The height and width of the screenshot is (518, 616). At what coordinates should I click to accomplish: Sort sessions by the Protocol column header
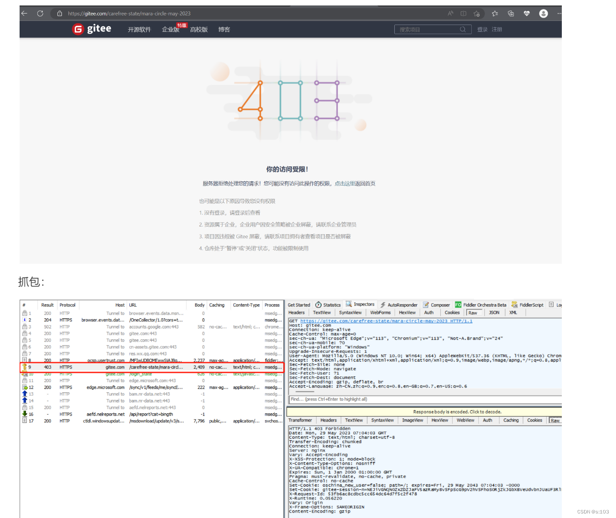coord(67,305)
